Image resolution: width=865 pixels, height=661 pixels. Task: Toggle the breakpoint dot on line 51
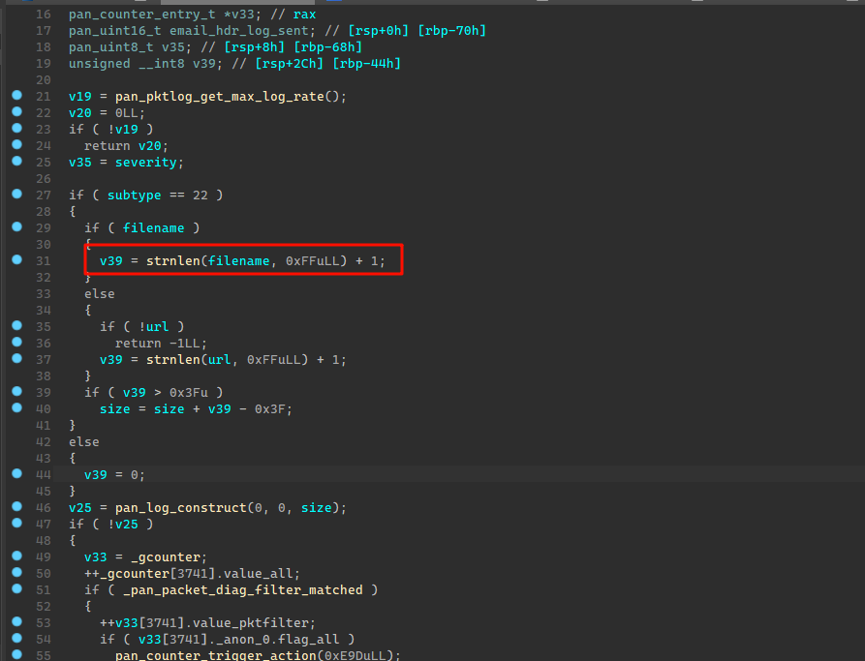pyautogui.click(x=17, y=588)
